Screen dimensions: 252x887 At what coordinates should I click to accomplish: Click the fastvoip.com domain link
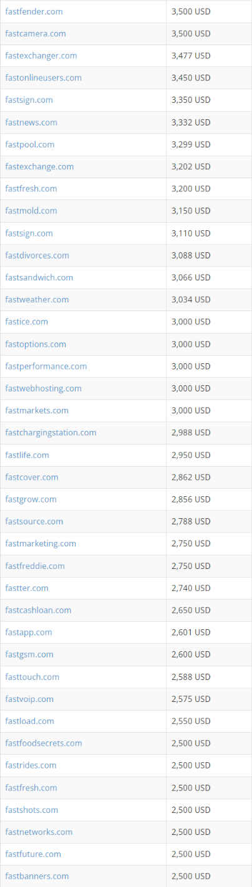pyautogui.click(x=29, y=699)
